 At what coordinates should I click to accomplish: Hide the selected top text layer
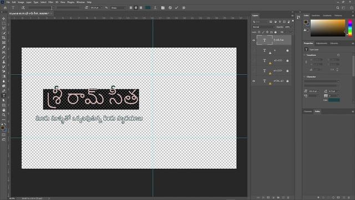tap(254, 41)
